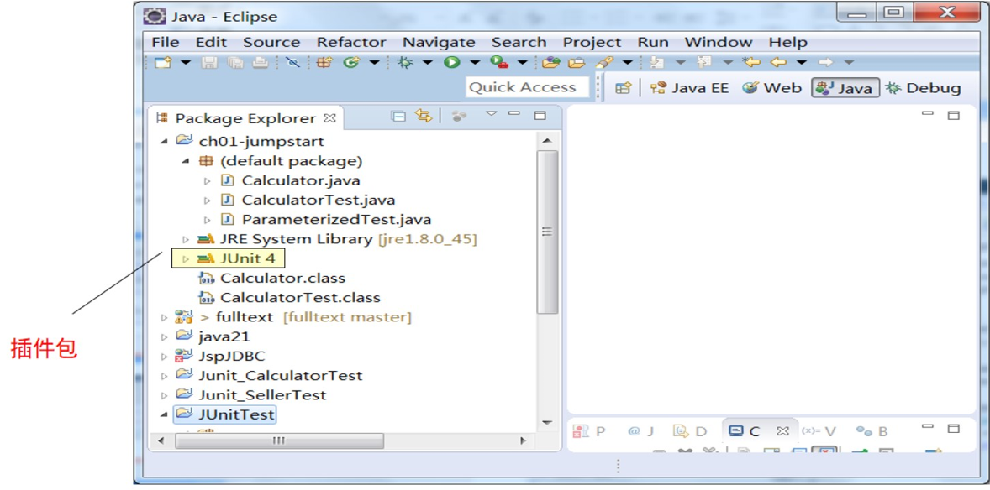Click the Open Perspective icon
The height and width of the screenshot is (490, 990).
click(624, 88)
